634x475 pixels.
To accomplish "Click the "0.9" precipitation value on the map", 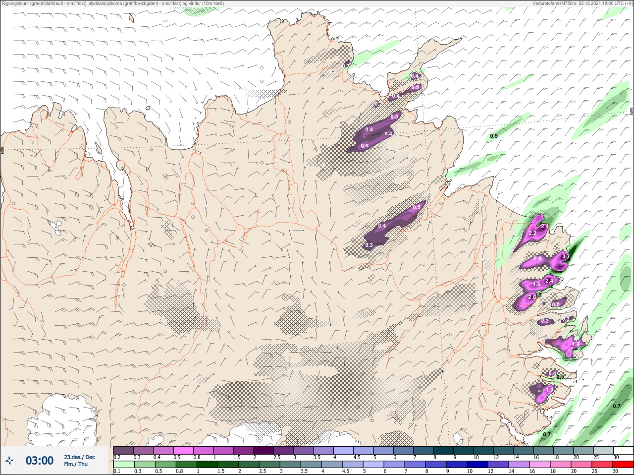I will pyautogui.click(x=537, y=259).
